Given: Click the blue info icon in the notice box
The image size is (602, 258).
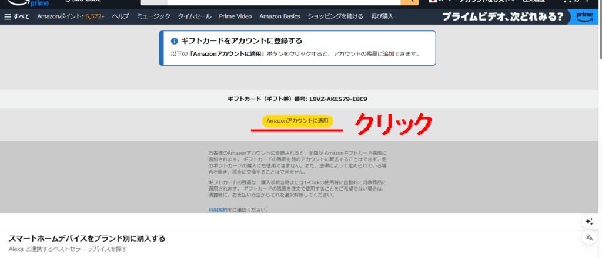Looking at the screenshot, I should click(x=174, y=41).
